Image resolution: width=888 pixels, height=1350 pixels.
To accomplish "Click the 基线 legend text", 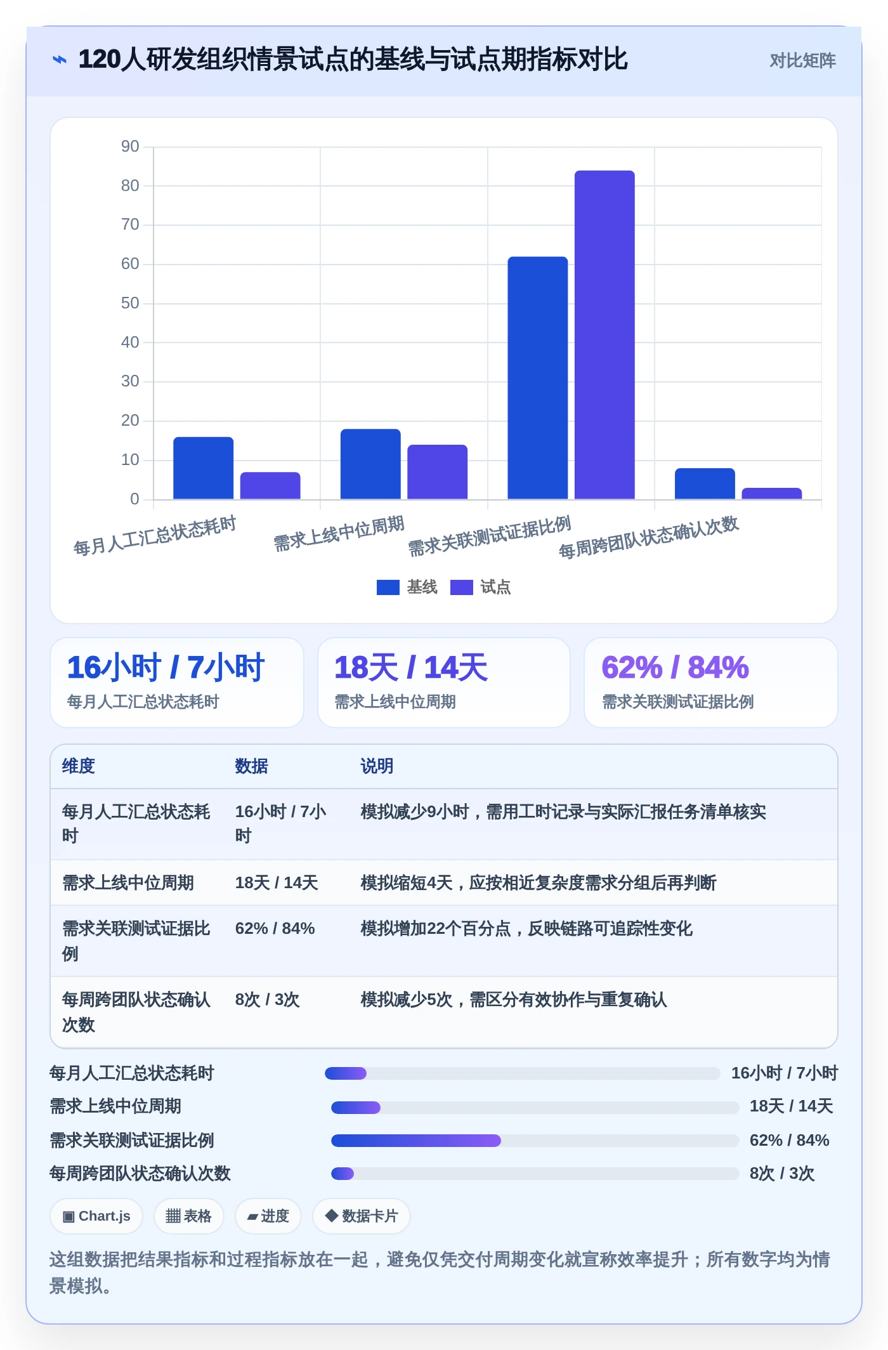I will tap(422, 587).
